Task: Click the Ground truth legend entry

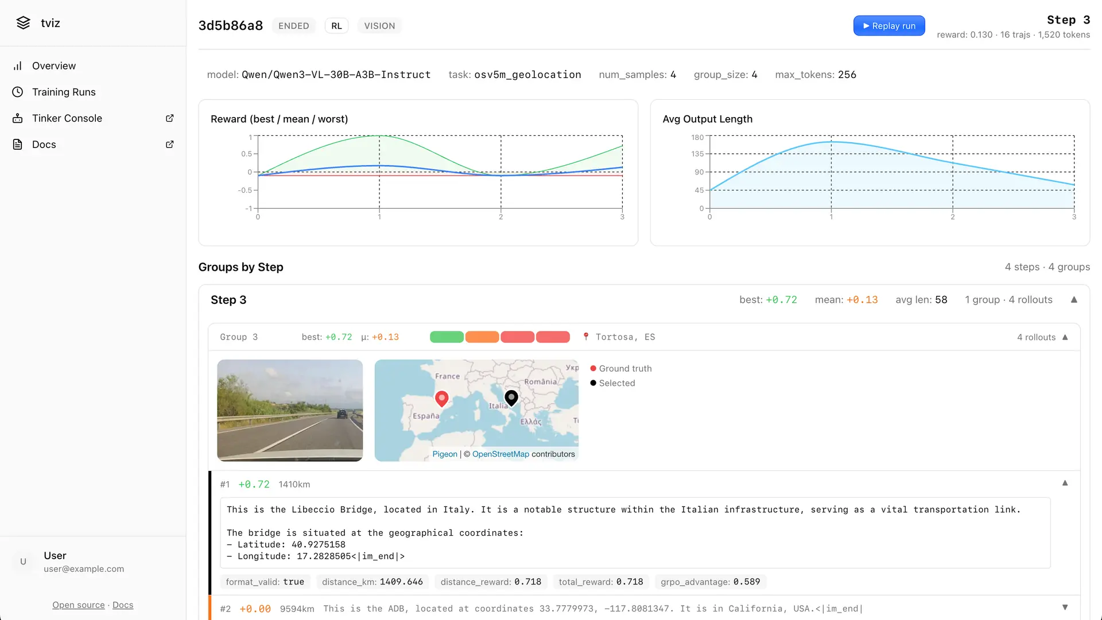Action: pos(621,369)
